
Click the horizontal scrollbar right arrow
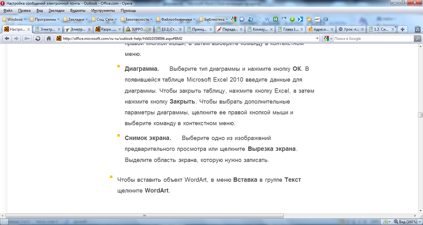click(x=415, y=216)
